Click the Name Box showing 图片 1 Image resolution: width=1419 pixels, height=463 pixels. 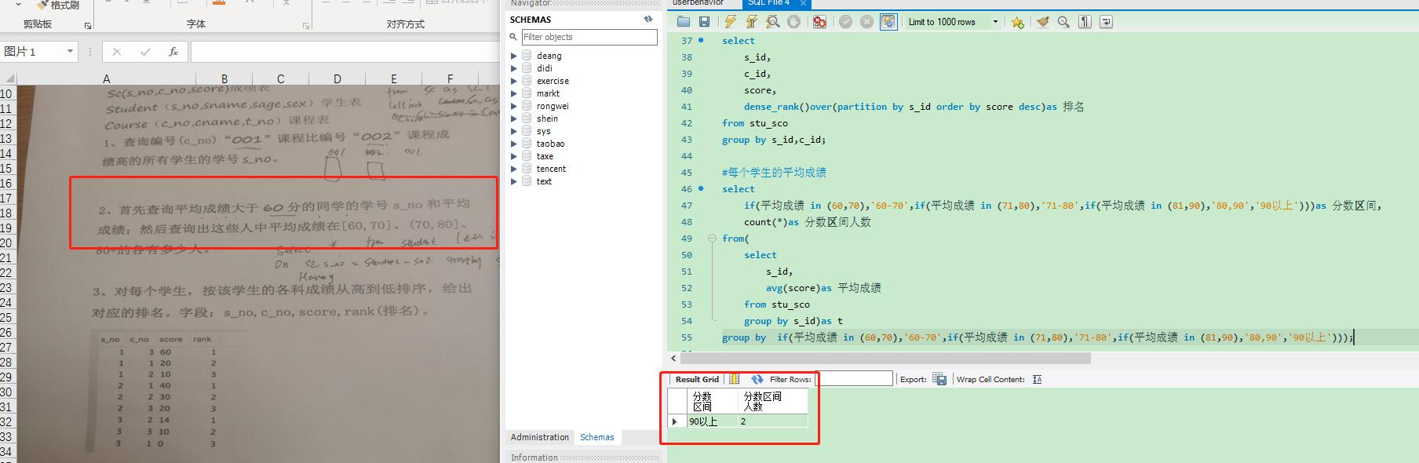(31, 51)
